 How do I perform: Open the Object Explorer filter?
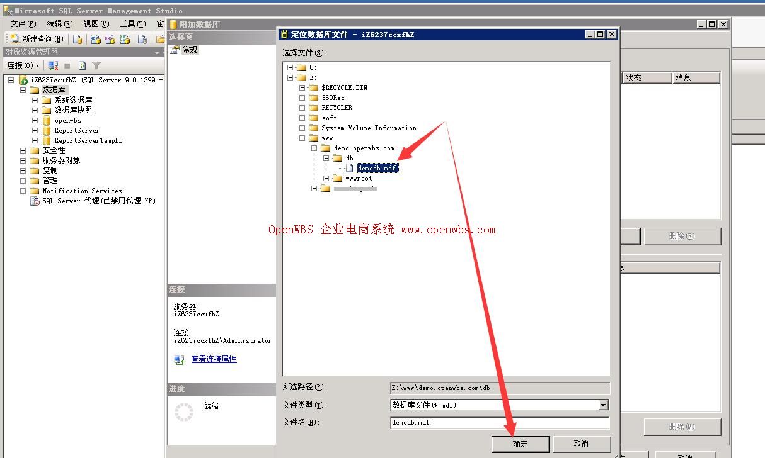tap(96, 65)
